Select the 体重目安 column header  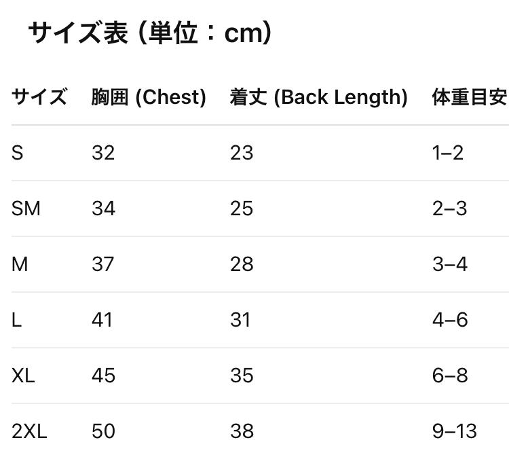tap(470, 97)
